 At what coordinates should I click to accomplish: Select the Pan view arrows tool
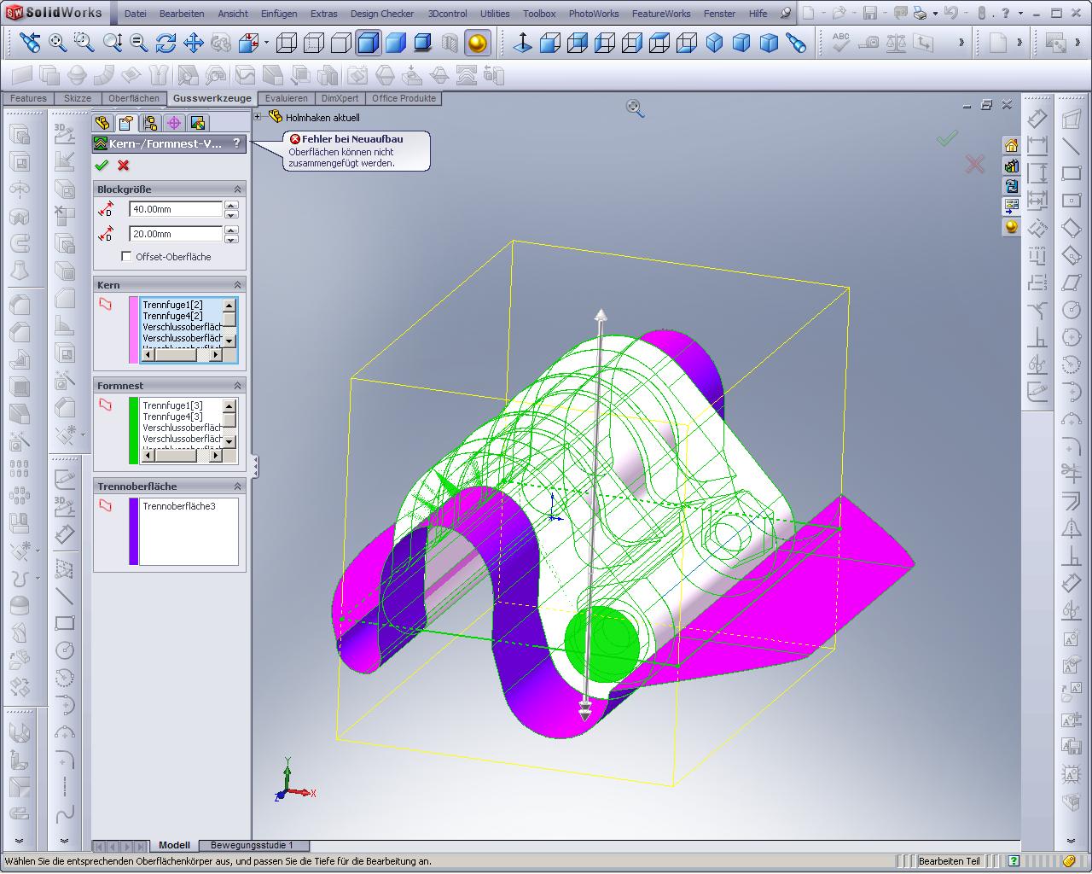194,43
